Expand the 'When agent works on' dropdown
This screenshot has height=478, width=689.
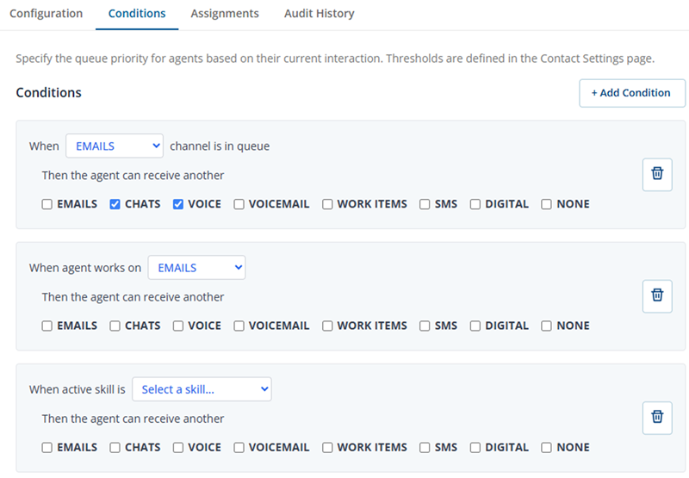pos(196,268)
